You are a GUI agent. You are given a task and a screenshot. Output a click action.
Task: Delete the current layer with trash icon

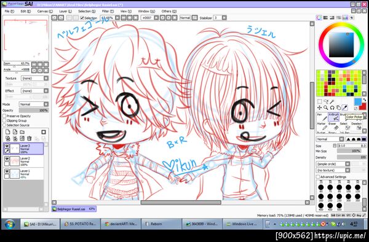pos(29,138)
